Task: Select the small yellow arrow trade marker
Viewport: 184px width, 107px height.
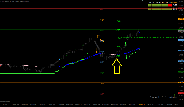Action: point(87,43)
